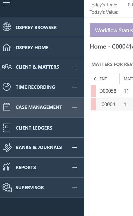Select the Banks & Journals label
133x216 pixels.
[39, 147]
